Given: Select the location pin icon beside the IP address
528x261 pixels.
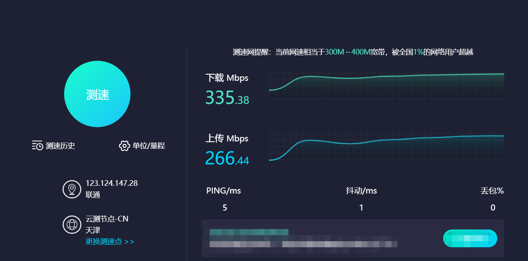Looking at the screenshot, I should coord(72,189).
